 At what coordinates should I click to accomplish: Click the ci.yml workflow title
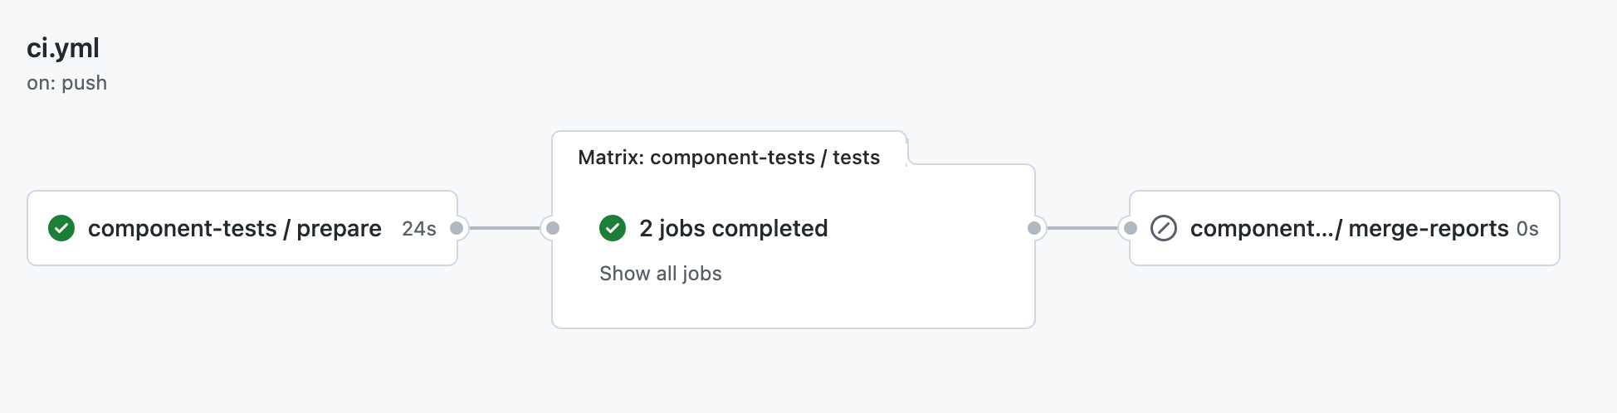pyautogui.click(x=63, y=48)
